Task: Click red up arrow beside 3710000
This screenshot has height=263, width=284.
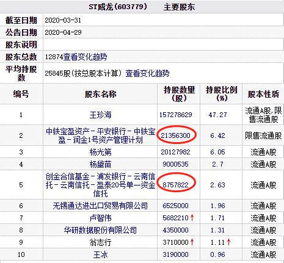Action: [192, 242]
